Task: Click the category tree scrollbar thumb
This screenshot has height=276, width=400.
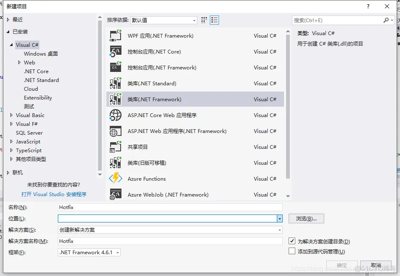Action: click(x=100, y=95)
